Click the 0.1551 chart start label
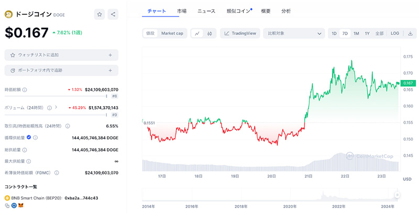 [149, 123]
